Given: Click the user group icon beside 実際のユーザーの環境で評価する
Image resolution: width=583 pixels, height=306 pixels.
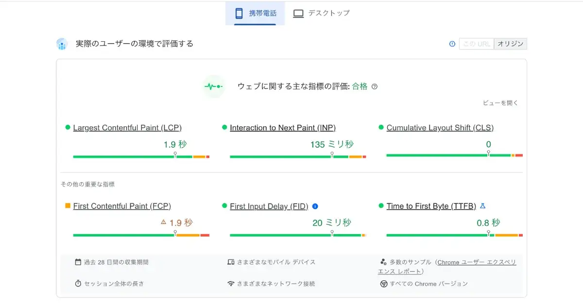Looking at the screenshot, I should point(62,44).
